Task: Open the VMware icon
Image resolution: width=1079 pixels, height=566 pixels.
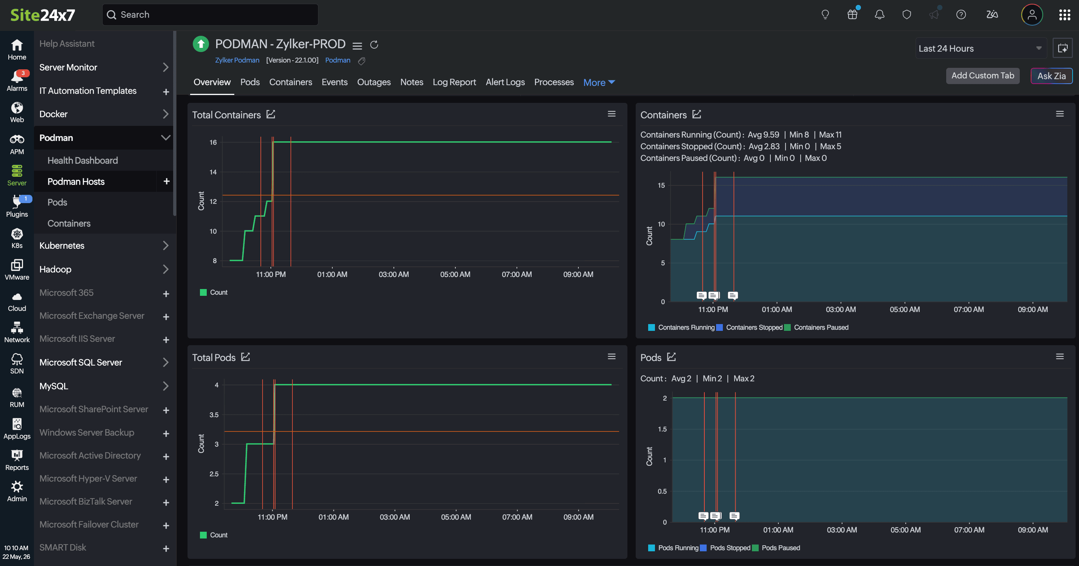Action: (17, 270)
